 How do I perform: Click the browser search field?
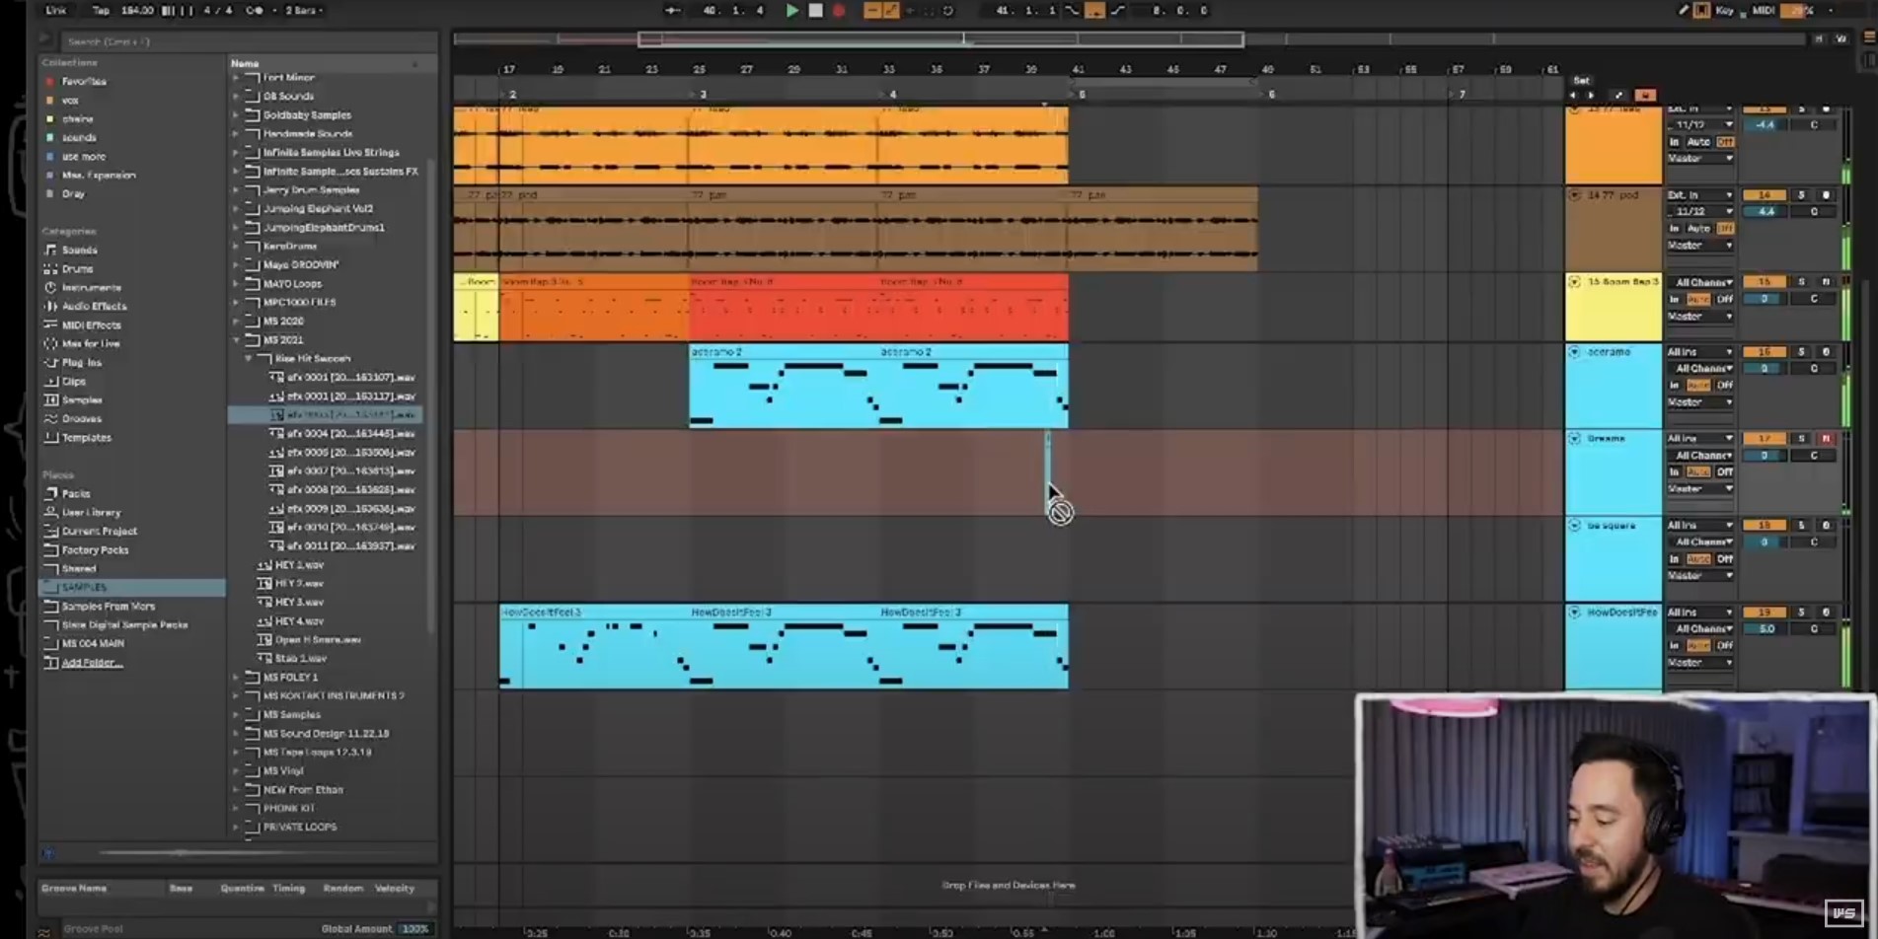(x=248, y=41)
